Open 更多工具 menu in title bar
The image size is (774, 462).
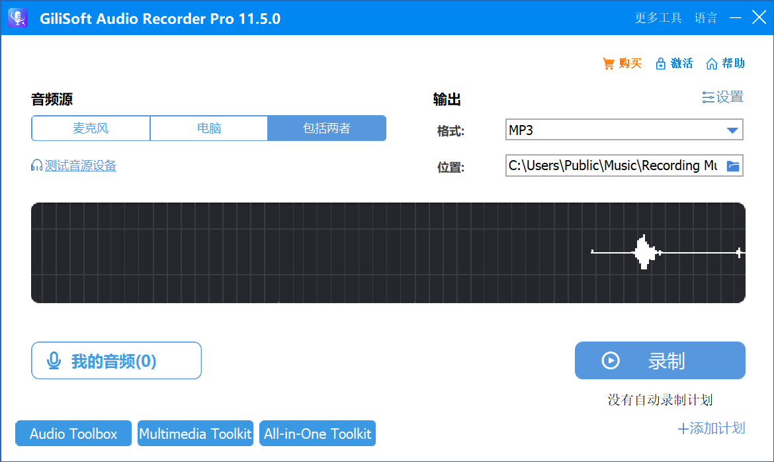point(658,18)
